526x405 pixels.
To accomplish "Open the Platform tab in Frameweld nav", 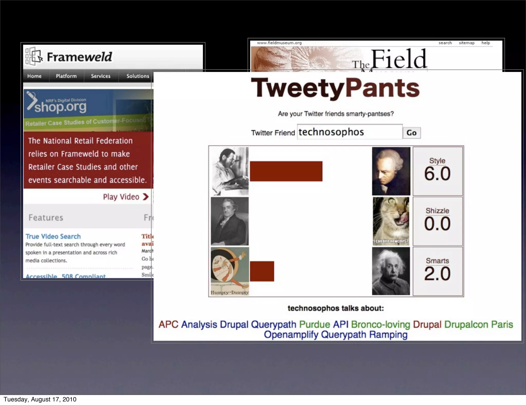I will point(66,76).
